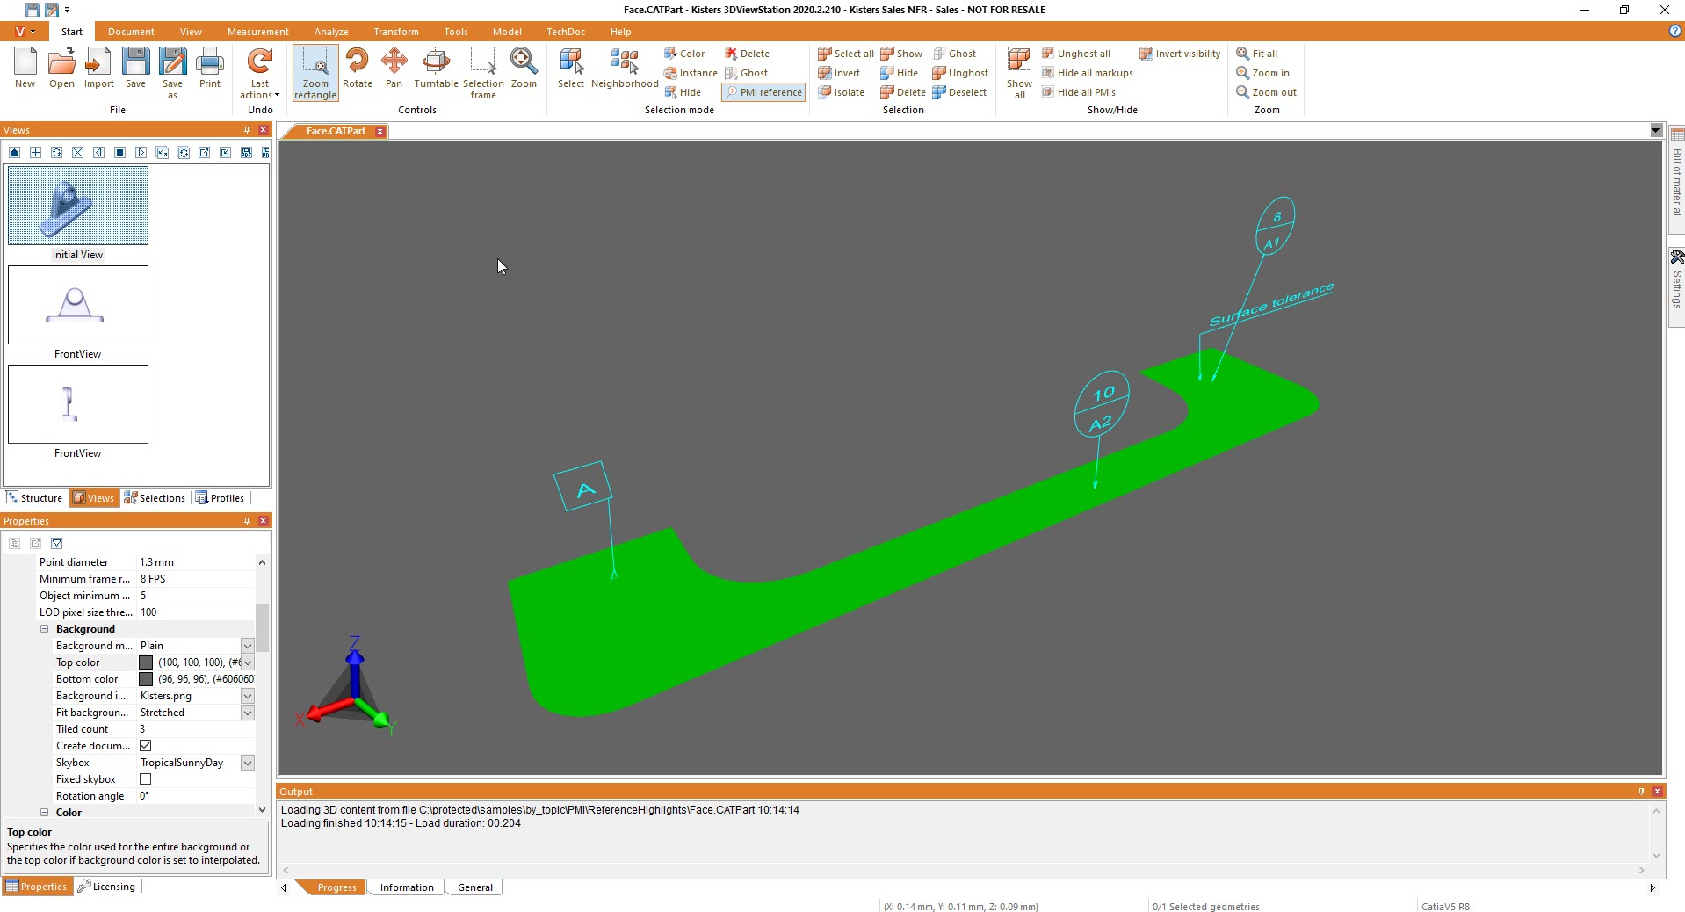Click Fit all zoom icon
The height and width of the screenshot is (912, 1685).
tap(1256, 54)
